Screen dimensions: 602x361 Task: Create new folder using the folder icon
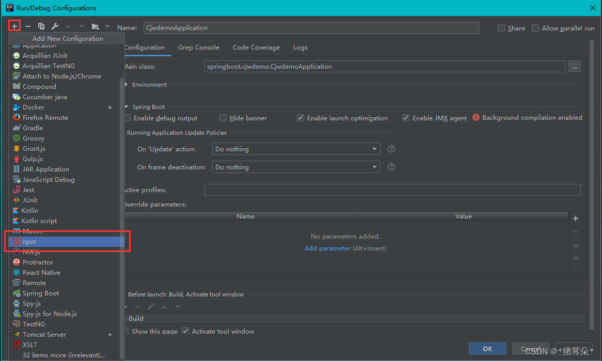click(95, 26)
